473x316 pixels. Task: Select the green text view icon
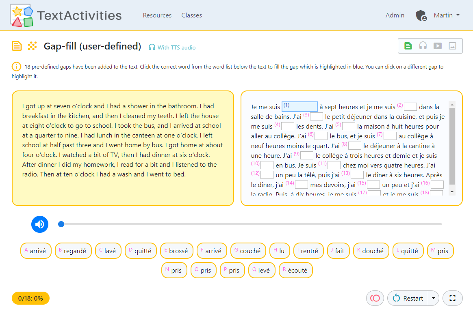(408, 46)
